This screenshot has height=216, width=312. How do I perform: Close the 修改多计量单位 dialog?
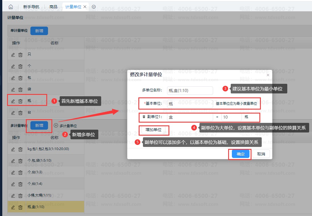point(268,75)
